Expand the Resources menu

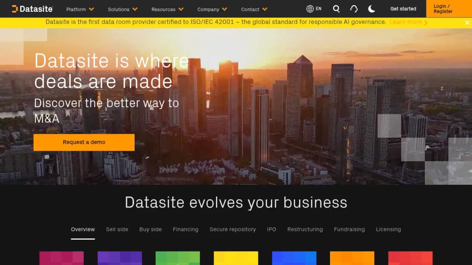167,9
